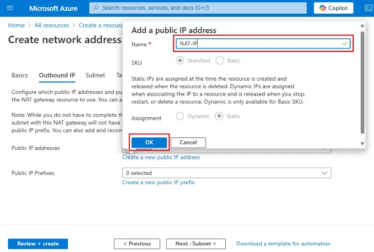Open Create a new public IP prefix link
This screenshot has height=252, width=374.
coord(158,182)
